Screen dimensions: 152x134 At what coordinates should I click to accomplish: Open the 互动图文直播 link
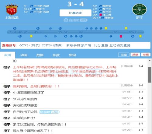[x=120, y=45]
